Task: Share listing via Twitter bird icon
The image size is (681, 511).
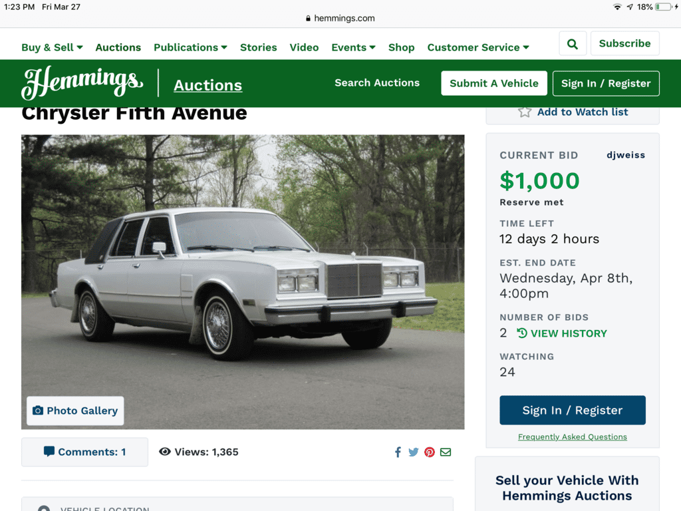Action: click(x=414, y=452)
